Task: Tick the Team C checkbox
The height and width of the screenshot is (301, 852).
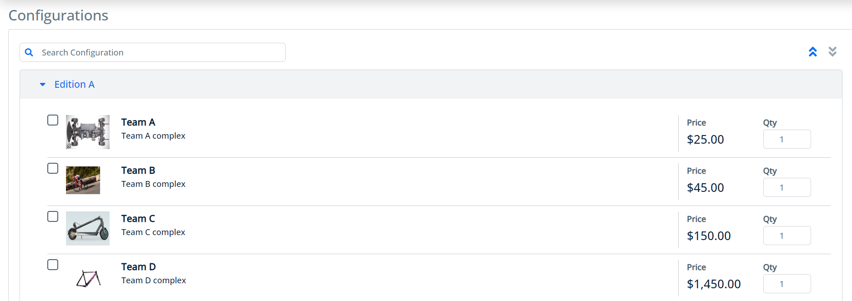Action: pos(53,216)
